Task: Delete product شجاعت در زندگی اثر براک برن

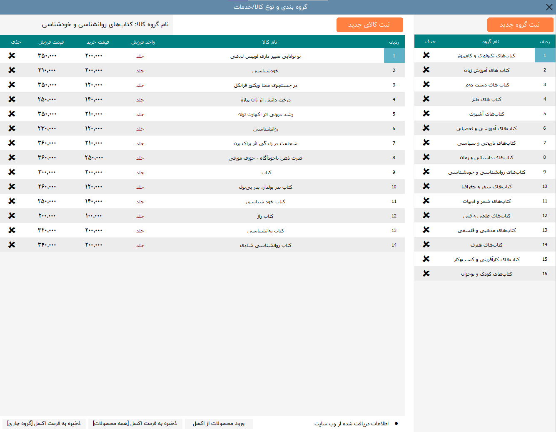Action: click(12, 143)
